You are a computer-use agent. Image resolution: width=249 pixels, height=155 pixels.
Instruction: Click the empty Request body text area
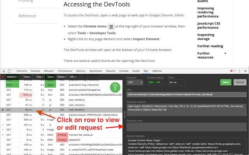click(x=186, y=127)
